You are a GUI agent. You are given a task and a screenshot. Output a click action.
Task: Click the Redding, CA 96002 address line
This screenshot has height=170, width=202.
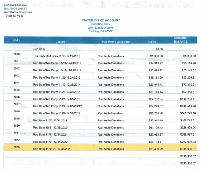100,31
